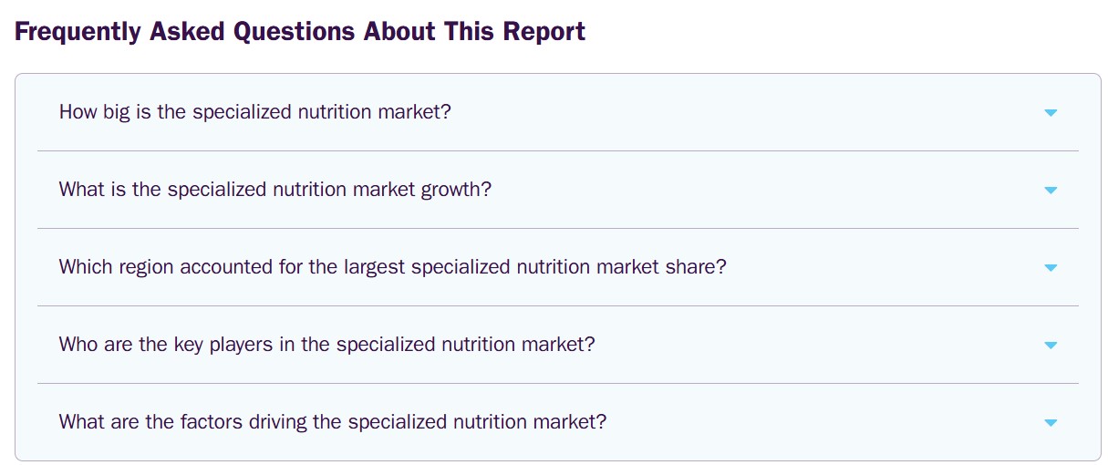Click empty row space after the key players question text

click(803, 345)
